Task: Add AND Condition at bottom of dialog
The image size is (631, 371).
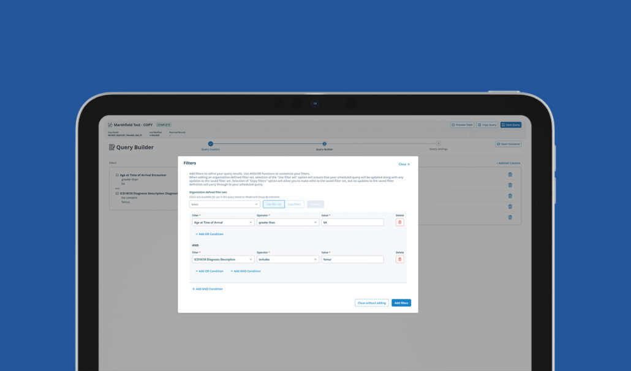Action: (207, 289)
